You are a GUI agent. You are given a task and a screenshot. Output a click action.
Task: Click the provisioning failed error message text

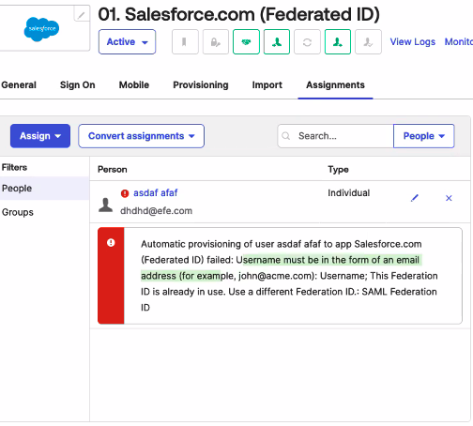(289, 276)
